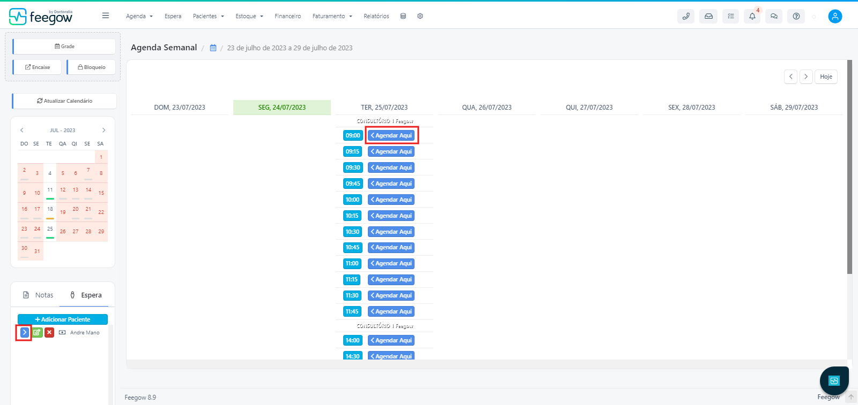Click the Feegow logo
The height and width of the screenshot is (405, 858).
click(41, 17)
